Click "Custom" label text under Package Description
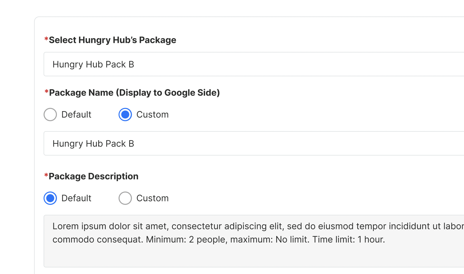Image resolution: width=464 pixels, height=274 pixels. click(152, 198)
